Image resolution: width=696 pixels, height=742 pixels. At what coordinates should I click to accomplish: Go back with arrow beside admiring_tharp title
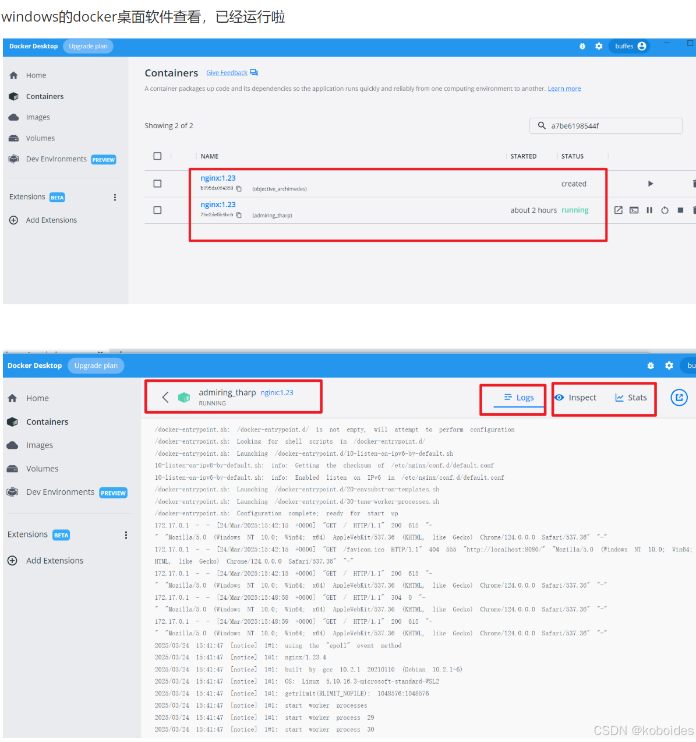(165, 398)
